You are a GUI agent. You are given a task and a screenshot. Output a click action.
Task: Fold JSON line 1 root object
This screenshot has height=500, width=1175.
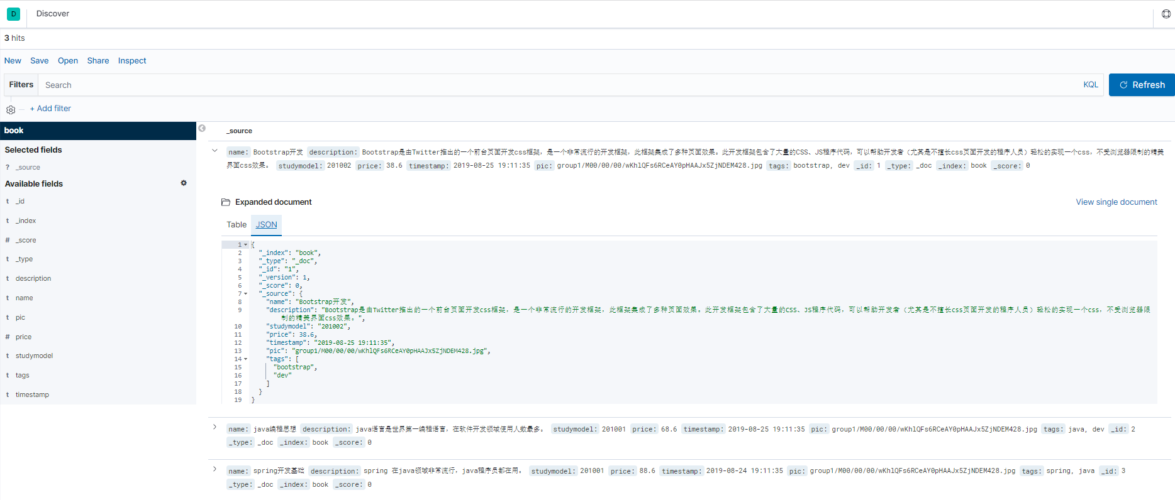(x=246, y=245)
